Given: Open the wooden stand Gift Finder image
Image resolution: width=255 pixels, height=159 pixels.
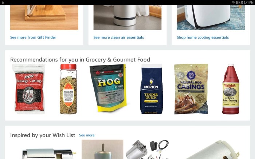Looking at the screenshot, I should tap(44, 17).
